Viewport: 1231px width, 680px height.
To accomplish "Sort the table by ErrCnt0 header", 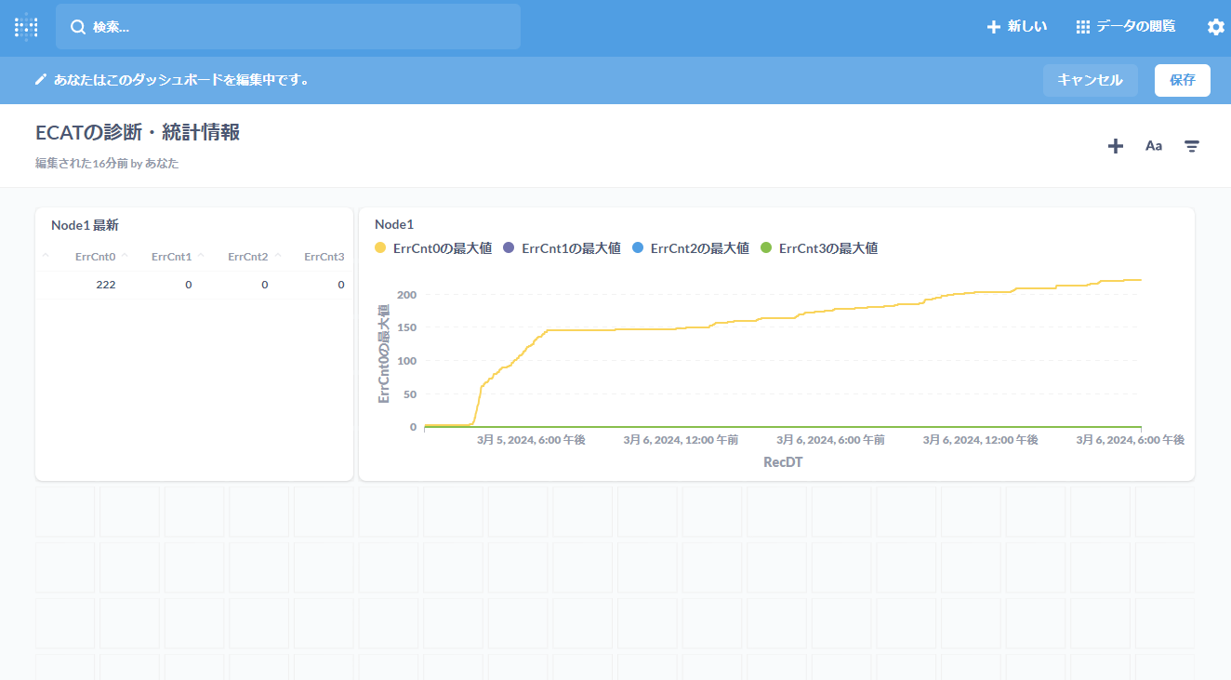I will click(x=96, y=257).
